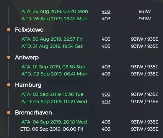Open the 403 link on the Bremerhaven ATA row

[106, 122]
